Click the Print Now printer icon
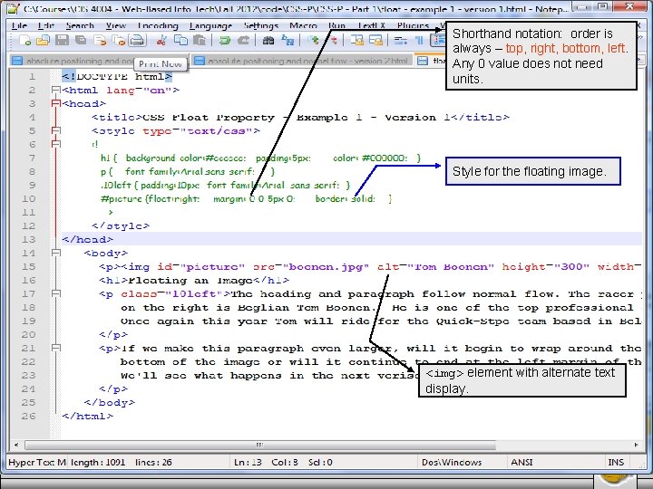 click(x=136, y=41)
